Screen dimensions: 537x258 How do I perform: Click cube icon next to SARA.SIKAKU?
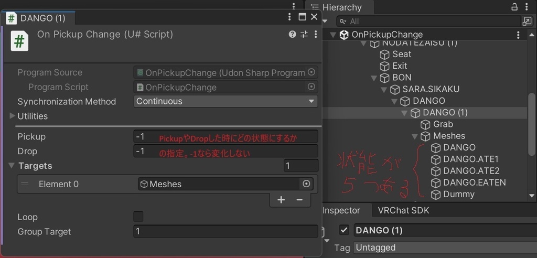[395, 90]
